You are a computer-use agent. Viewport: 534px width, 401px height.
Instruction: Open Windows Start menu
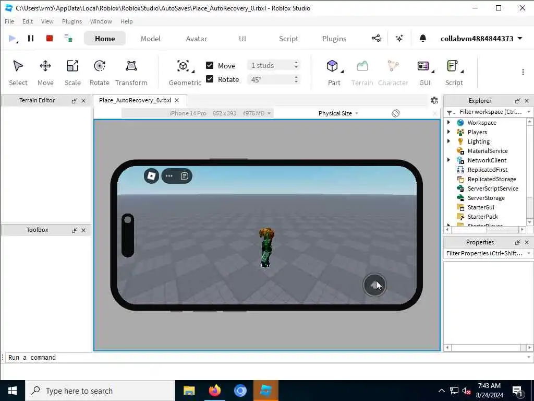[x=13, y=391]
